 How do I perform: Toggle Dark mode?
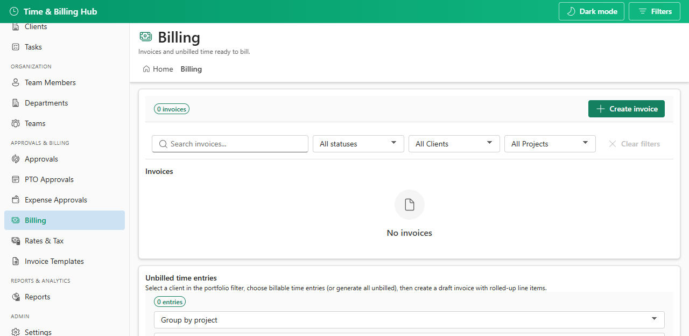tap(592, 11)
